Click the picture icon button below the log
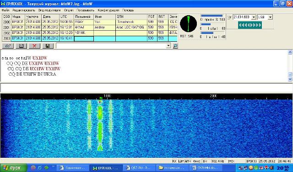Image resolution: width=293 pixels, height=172 pixels. click(21, 46)
